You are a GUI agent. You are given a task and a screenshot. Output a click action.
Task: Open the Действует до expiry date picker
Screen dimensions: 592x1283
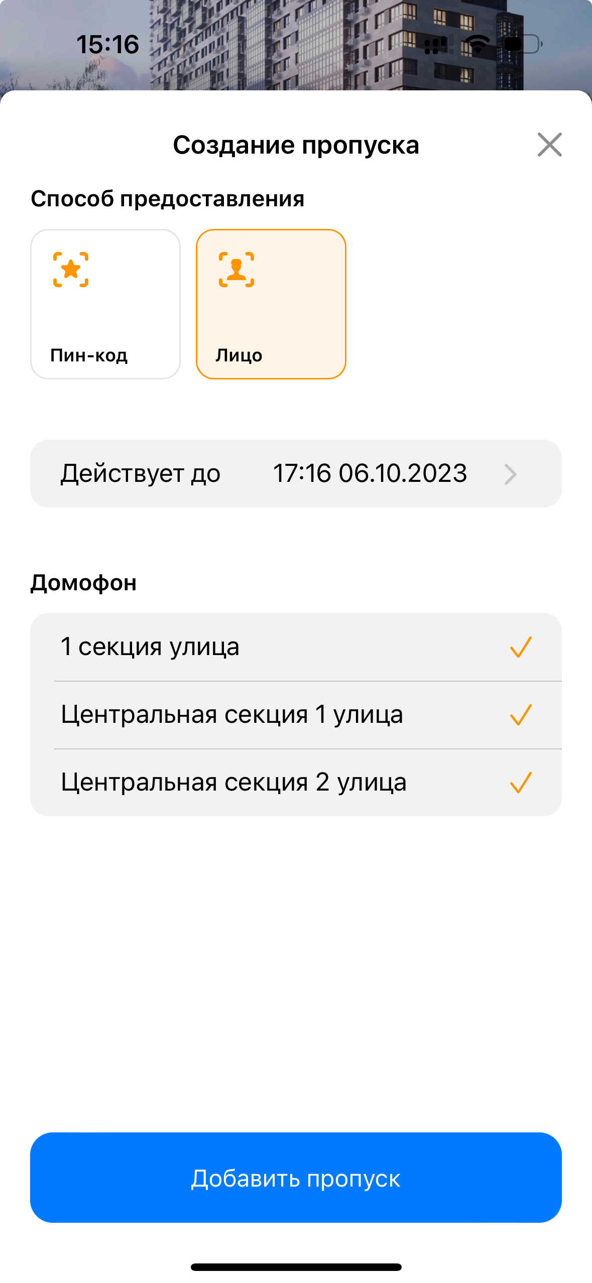tap(296, 473)
